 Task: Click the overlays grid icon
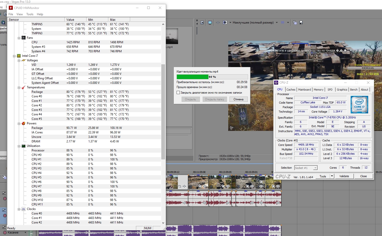click(x=282, y=23)
